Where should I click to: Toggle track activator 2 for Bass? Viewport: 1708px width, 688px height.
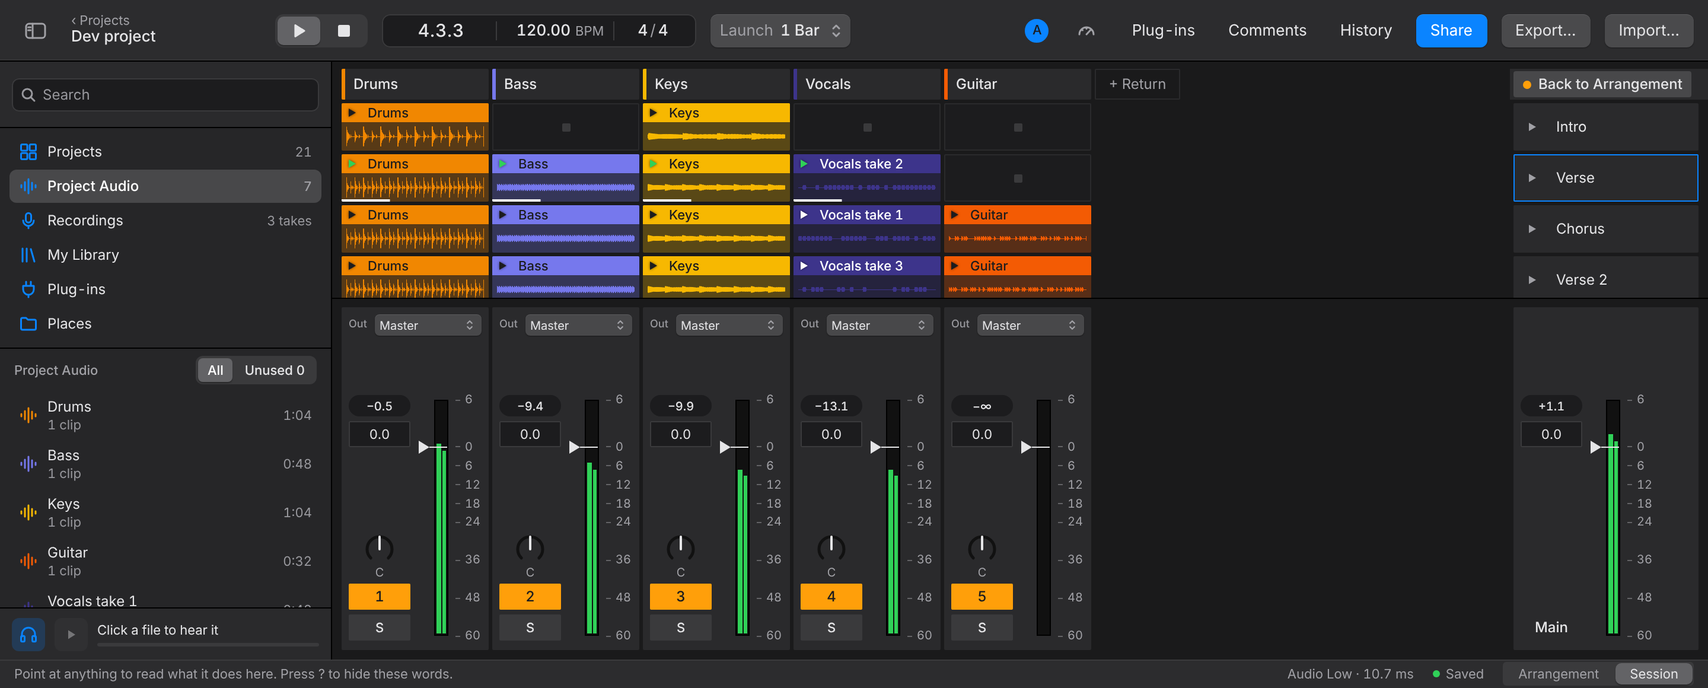click(x=530, y=596)
